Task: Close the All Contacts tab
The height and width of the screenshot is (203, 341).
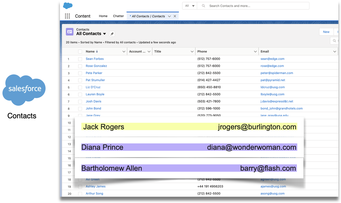Action: [x=175, y=16]
